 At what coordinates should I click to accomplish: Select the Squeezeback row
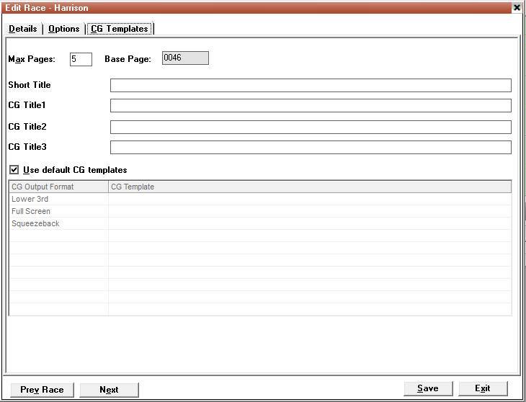click(x=260, y=223)
